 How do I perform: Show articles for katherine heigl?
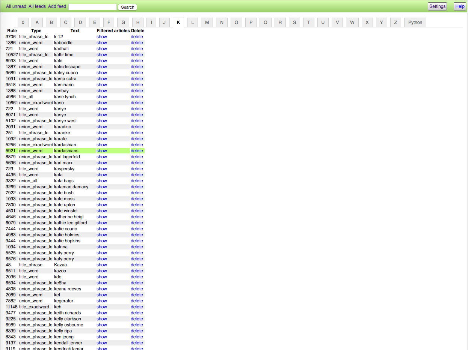point(102,217)
